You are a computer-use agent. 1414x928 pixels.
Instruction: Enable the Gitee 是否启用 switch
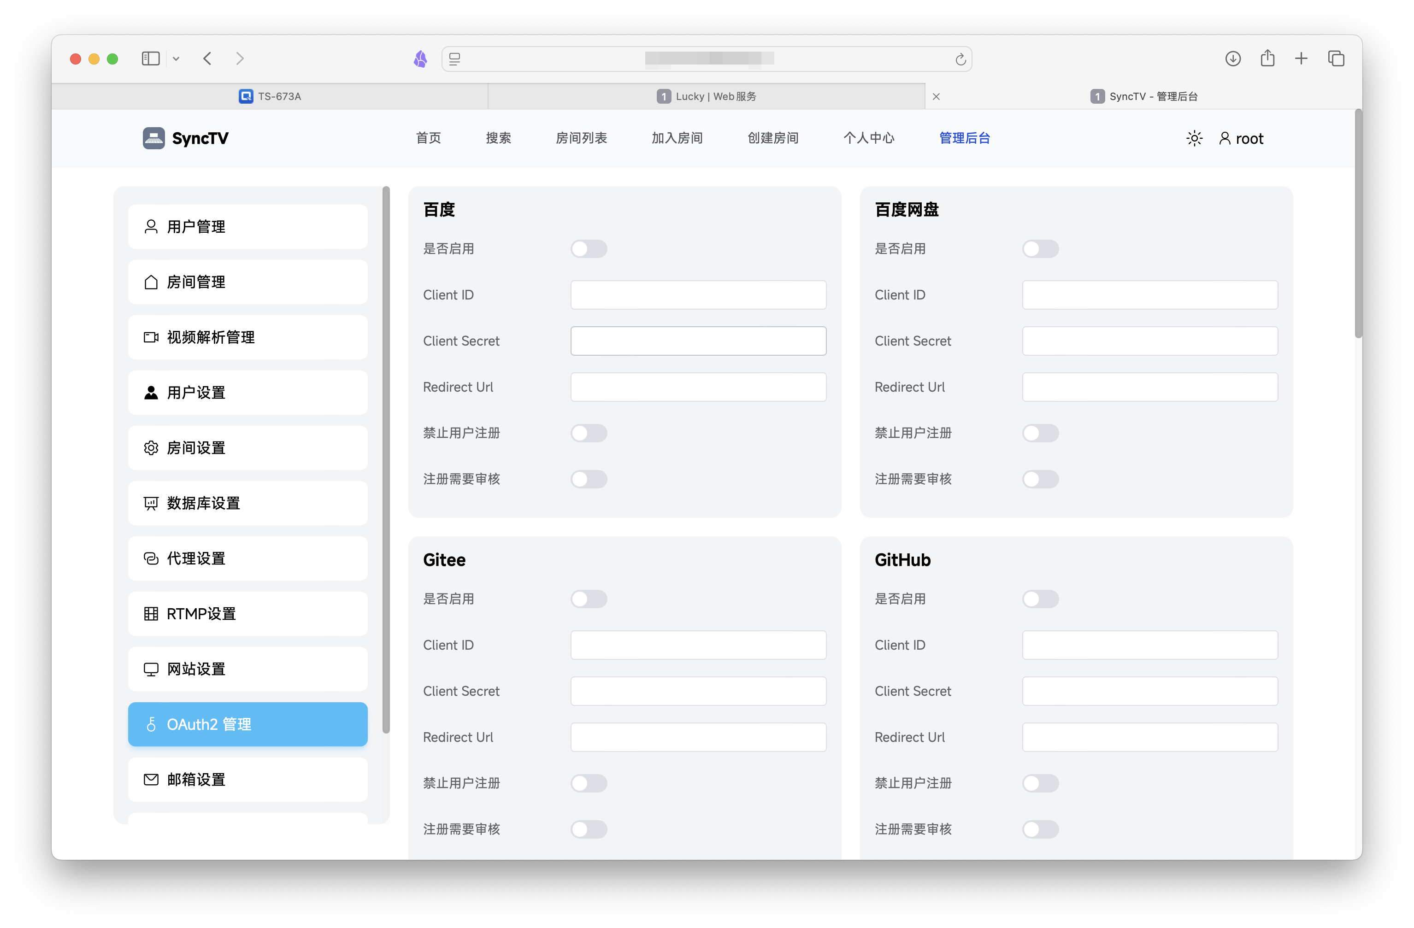pyautogui.click(x=589, y=598)
